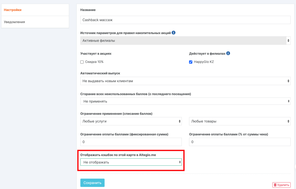Uncheck the HappyGio KZ branch checkbox
Image resolution: width=296 pixels, height=189 pixels.
191,62
